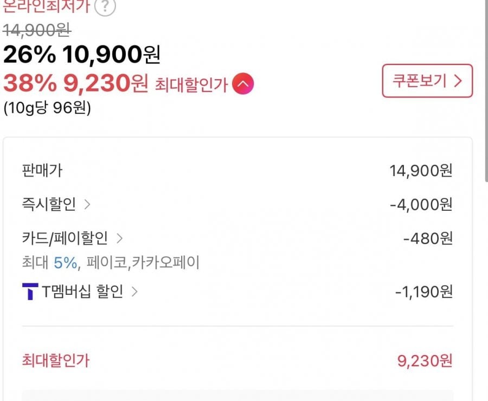Image resolution: width=488 pixels, height=401 pixels.
Task: Tap the blue 5% discount text
Action: [x=66, y=263]
